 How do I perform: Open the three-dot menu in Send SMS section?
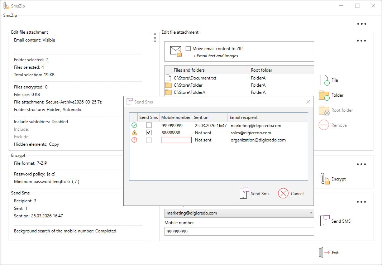coord(361,202)
